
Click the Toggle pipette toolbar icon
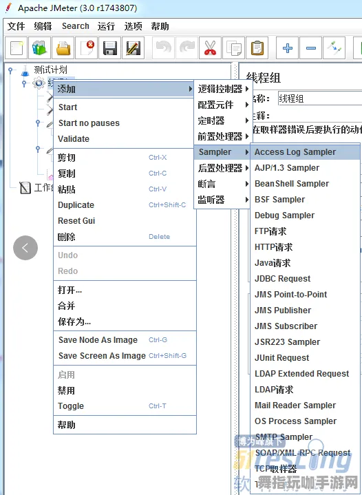point(334,48)
